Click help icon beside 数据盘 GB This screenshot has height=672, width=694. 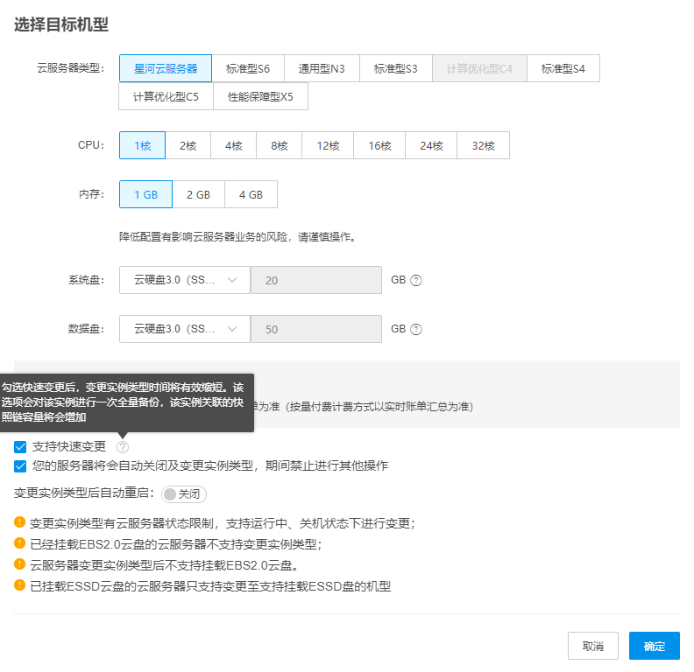click(x=416, y=330)
